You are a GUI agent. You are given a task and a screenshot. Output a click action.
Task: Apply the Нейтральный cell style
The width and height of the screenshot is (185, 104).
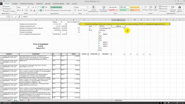[135, 7]
